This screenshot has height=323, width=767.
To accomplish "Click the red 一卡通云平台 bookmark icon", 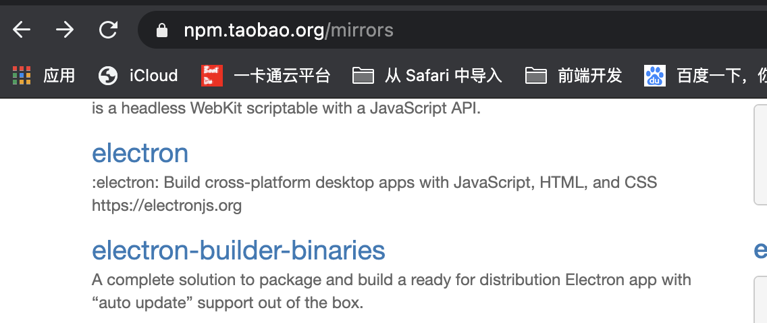I will pyautogui.click(x=211, y=75).
